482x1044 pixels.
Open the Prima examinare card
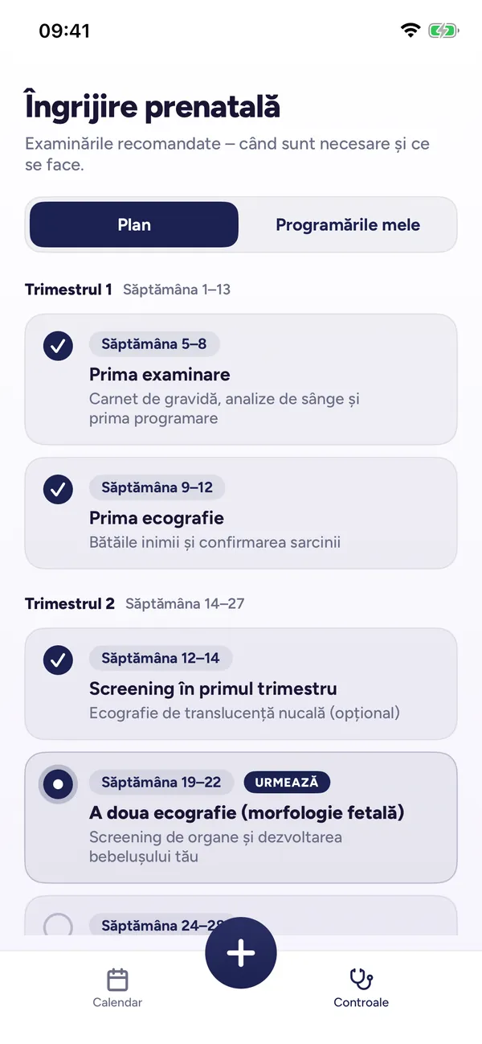coord(241,379)
